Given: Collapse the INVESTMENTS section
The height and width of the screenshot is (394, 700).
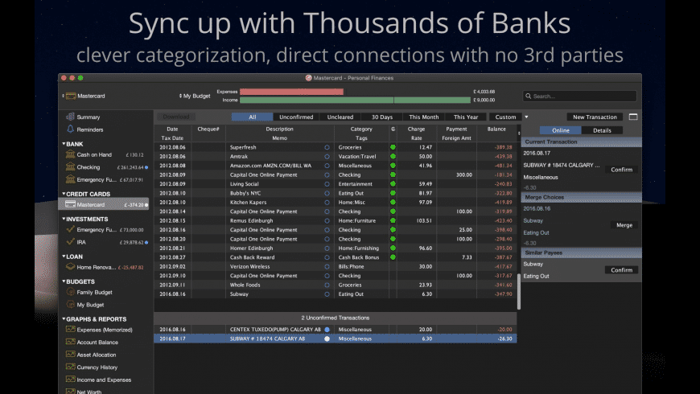Looking at the screenshot, I should pyautogui.click(x=64, y=219).
